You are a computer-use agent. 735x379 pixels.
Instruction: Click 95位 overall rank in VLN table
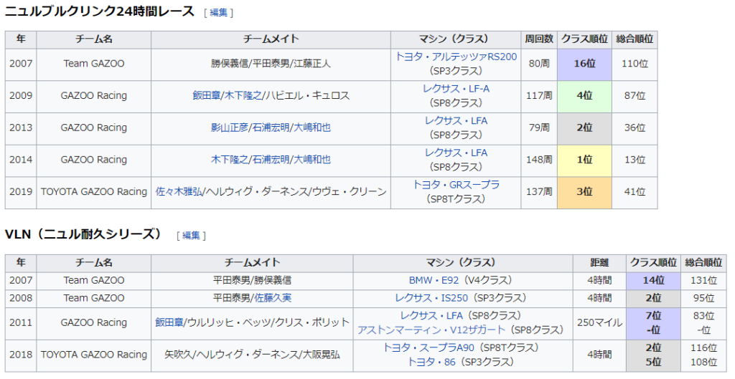[x=703, y=298]
